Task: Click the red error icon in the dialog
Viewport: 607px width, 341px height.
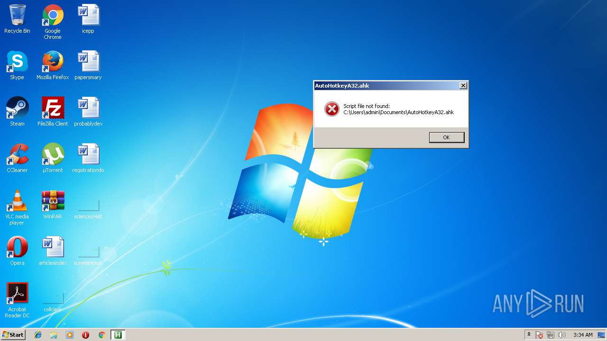Action: click(331, 109)
